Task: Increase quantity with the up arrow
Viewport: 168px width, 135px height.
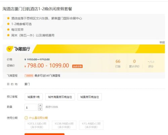Action: [x=40, y=105]
